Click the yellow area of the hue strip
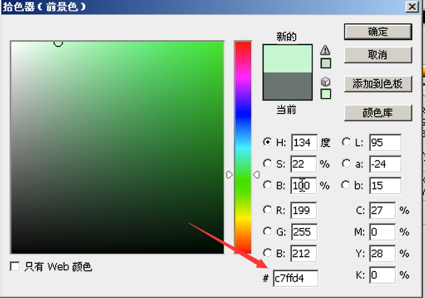The image size is (425, 298). (243, 218)
